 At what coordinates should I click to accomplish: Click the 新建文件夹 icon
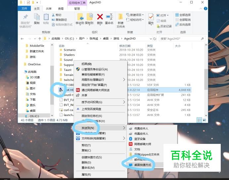click(120, 17)
